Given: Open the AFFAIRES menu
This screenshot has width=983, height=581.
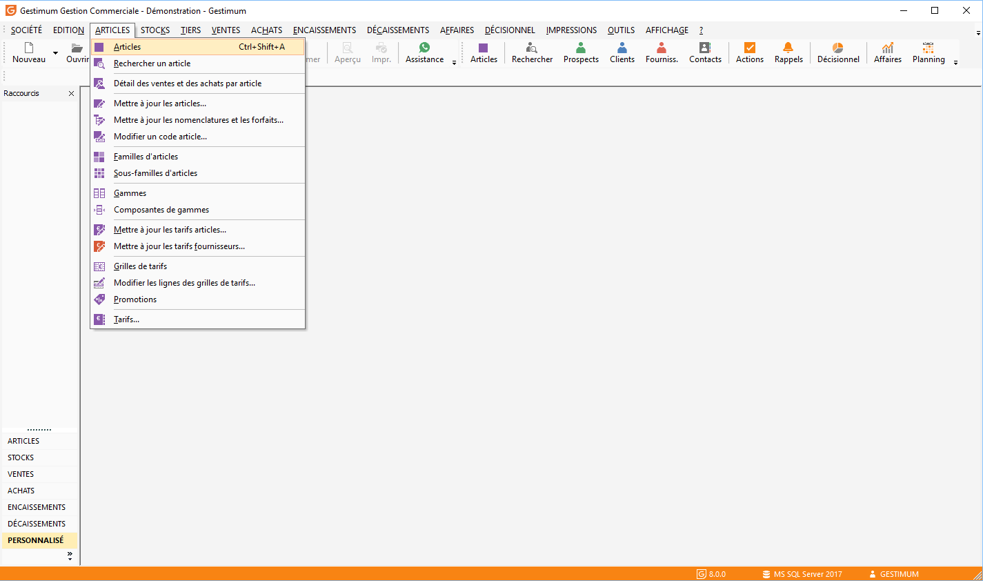Looking at the screenshot, I should point(457,30).
